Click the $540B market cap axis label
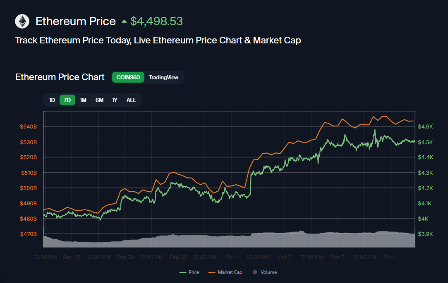Viewport: 448px width, 283px height. [x=29, y=126]
